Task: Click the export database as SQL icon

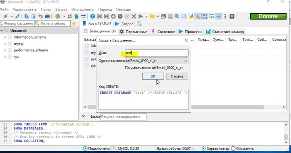Action: [76, 17]
